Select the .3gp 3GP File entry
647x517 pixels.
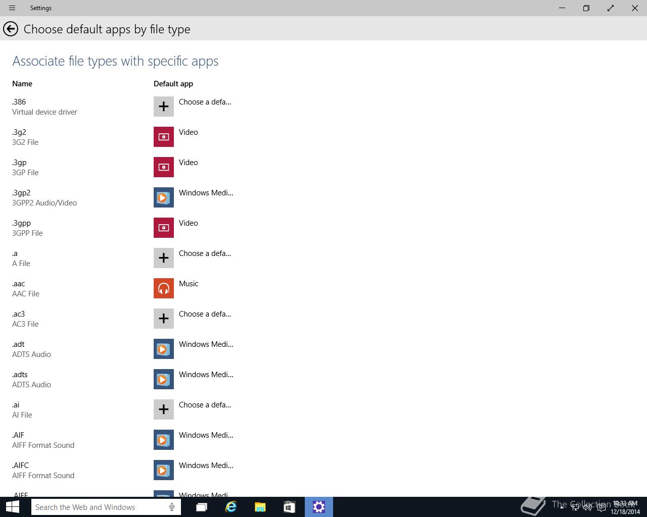[25, 168]
